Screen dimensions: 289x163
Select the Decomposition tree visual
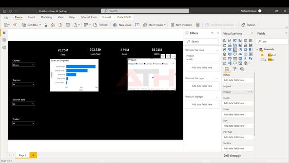[230, 63]
